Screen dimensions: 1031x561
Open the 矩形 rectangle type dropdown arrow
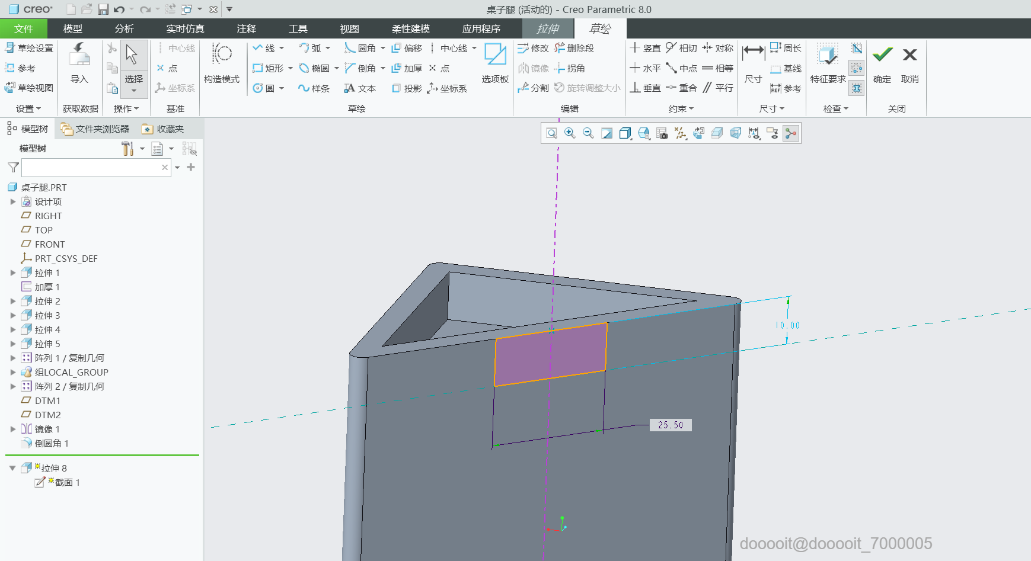pos(291,69)
